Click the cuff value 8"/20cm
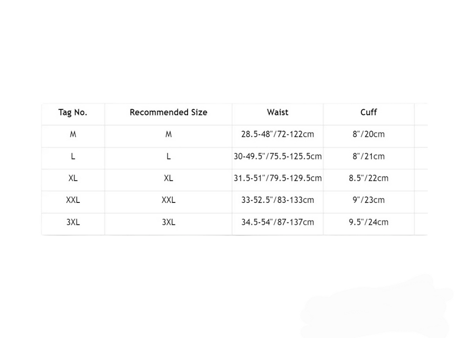 coord(369,134)
